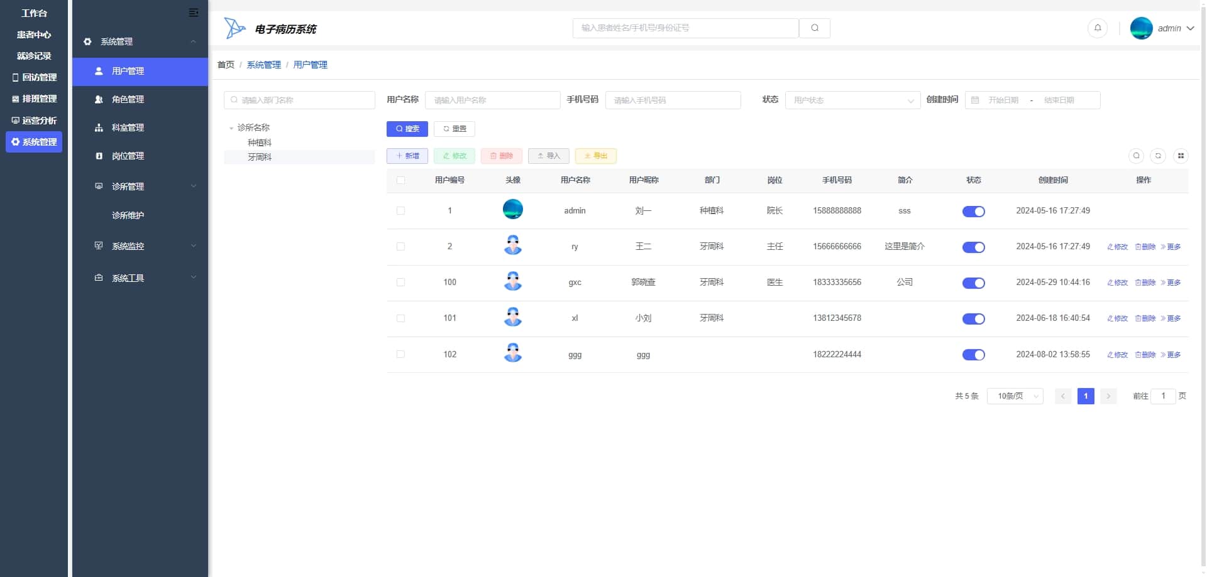Toggle search-area visibility with round magnifier icon

[x=1136, y=156]
